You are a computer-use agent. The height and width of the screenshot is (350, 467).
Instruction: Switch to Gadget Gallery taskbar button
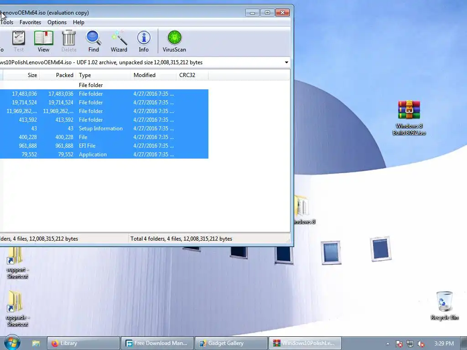[x=231, y=343]
